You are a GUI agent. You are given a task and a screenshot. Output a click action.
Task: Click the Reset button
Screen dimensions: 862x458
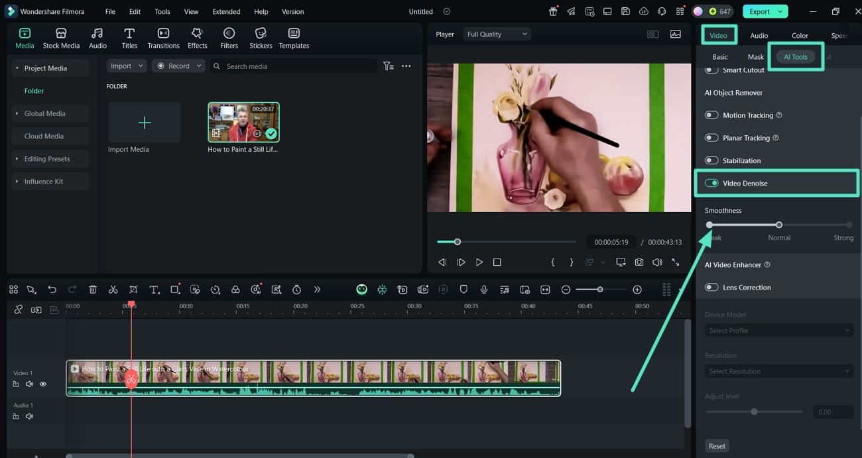[x=717, y=446]
